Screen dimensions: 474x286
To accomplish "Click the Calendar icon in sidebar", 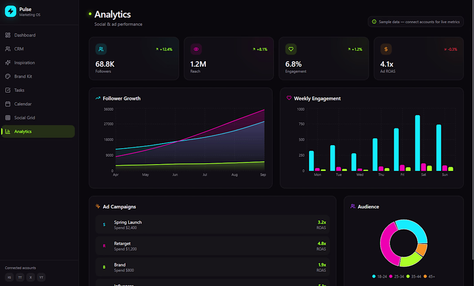I will (x=8, y=104).
